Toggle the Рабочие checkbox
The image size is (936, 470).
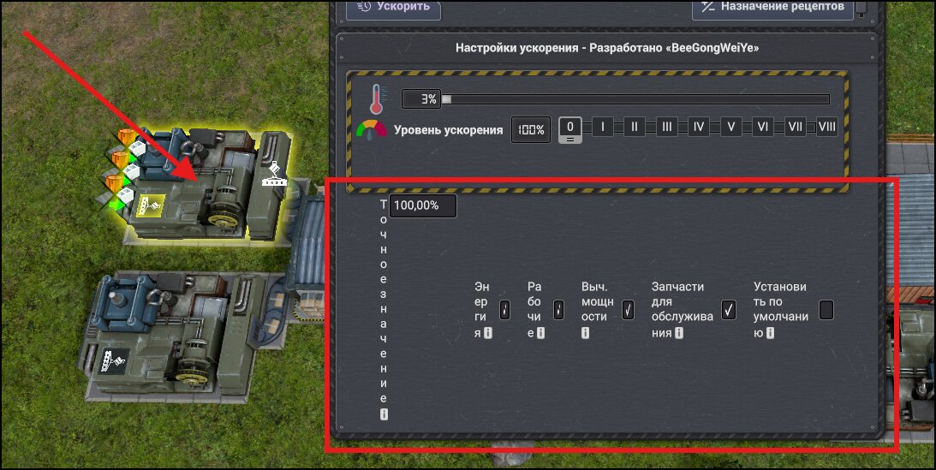pyautogui.click(x=558, y=310)
